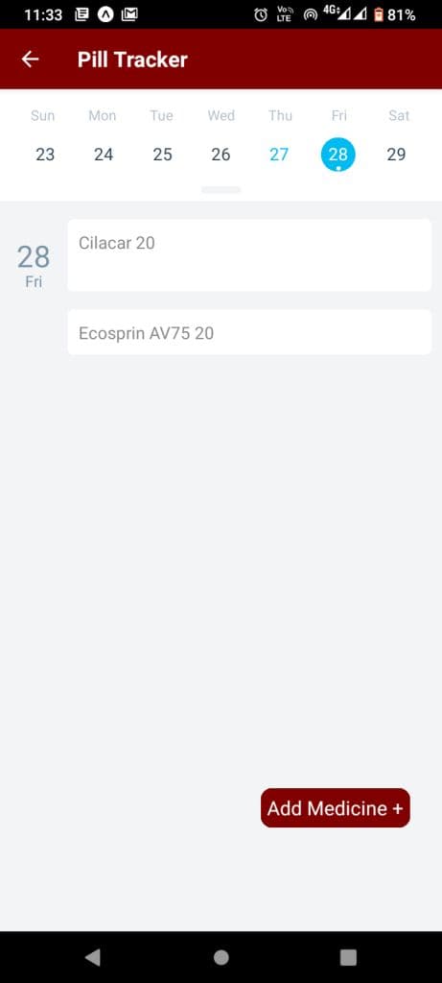The width and height of the screenshot is (442, 983).
Task: Select Friday 28 circled date
Action: [338, 155]
